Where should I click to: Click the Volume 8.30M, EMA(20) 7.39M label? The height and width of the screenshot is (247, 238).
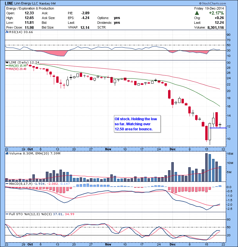35,153
